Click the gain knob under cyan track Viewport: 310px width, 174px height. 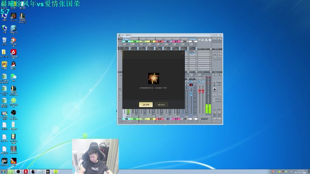point(125,44)
